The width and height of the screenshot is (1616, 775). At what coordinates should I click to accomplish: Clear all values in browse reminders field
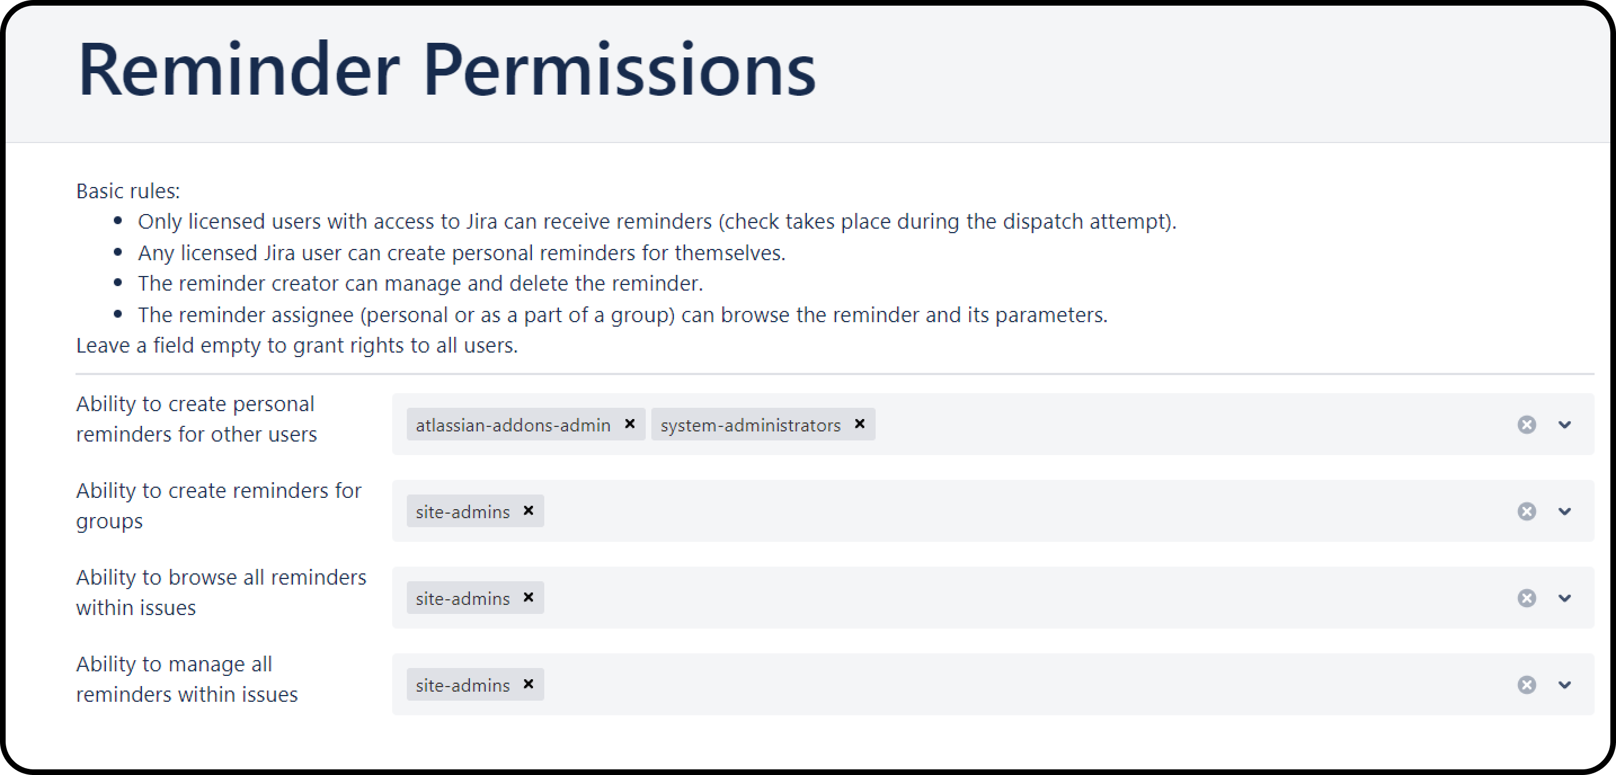[1526, 598]
